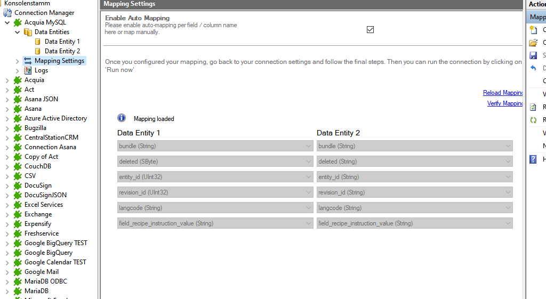This screenshot has height=299, width=546.
Task: Click the Logs icon in the tree
Action: tap(28, 70)
